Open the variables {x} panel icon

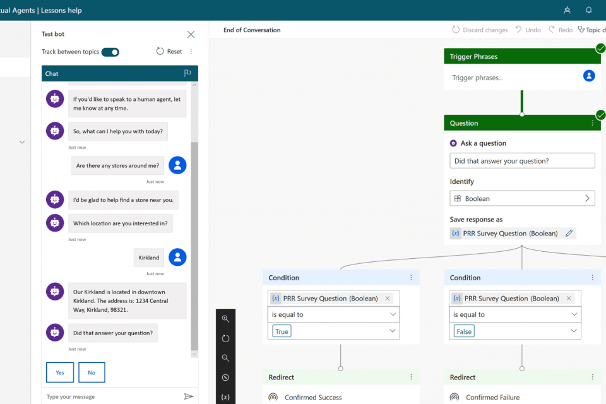tap(225, 397)
